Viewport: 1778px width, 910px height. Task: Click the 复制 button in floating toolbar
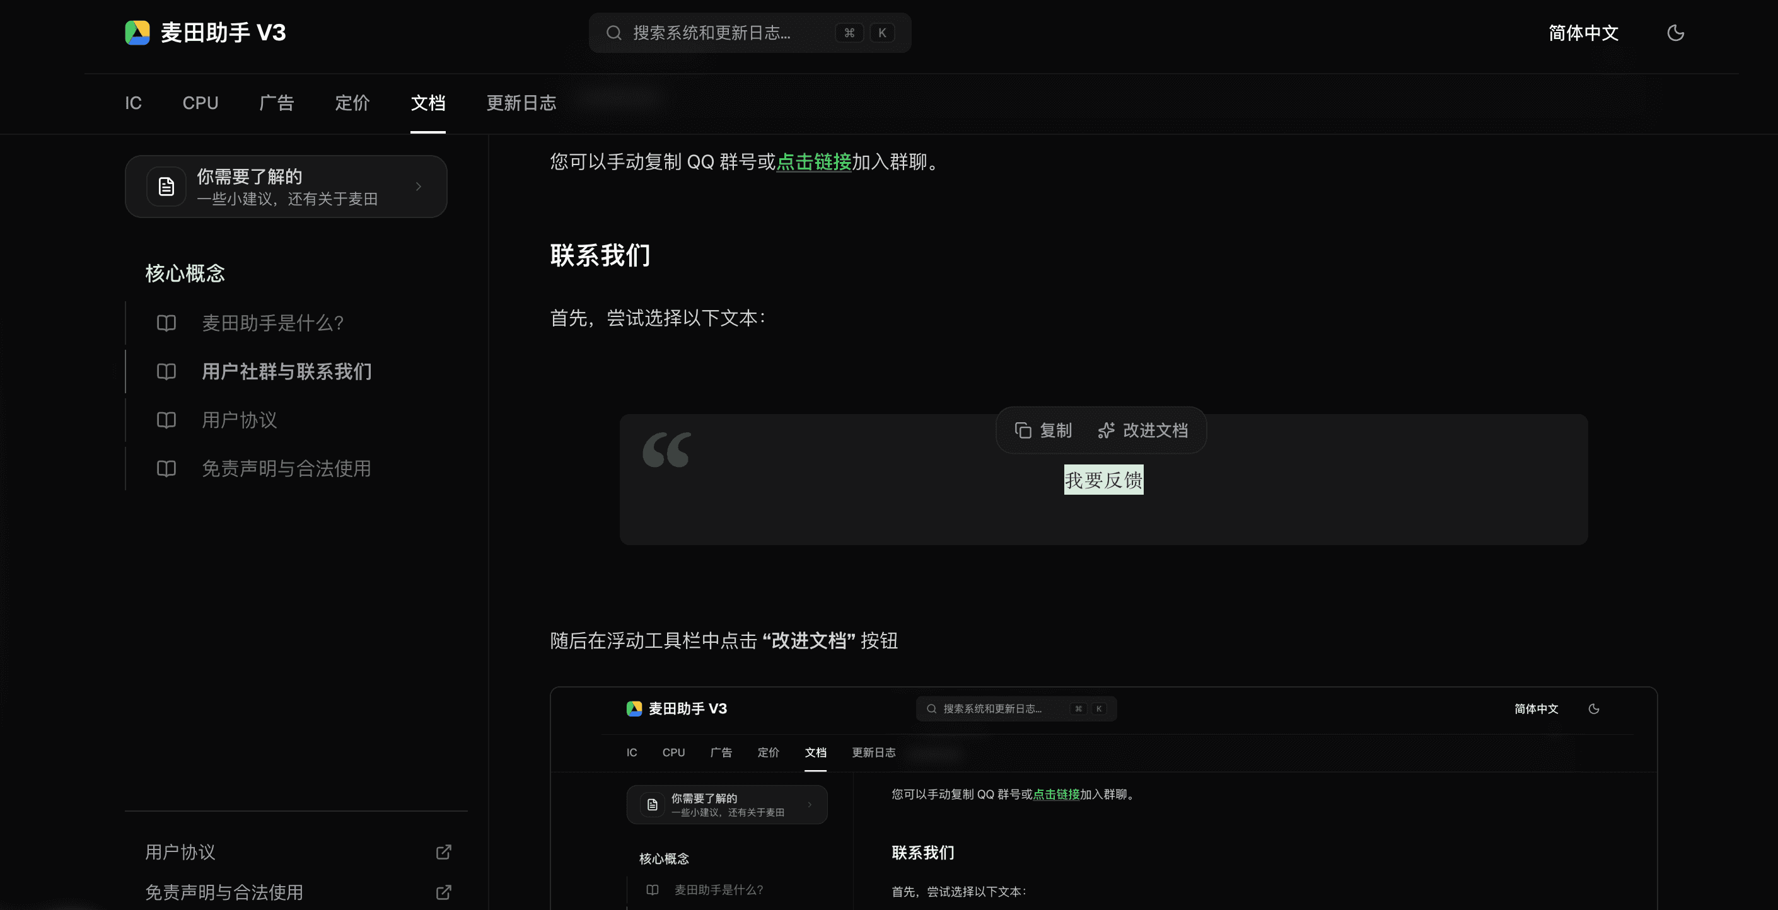click(1043, 430)
